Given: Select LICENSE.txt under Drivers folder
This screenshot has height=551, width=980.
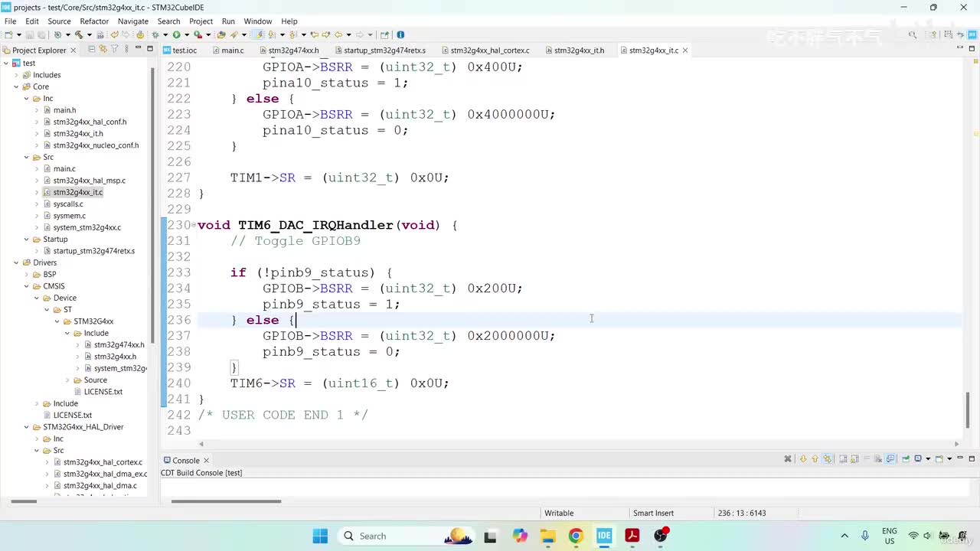Looking at the screenshot, I should click(x=72, y=415).
